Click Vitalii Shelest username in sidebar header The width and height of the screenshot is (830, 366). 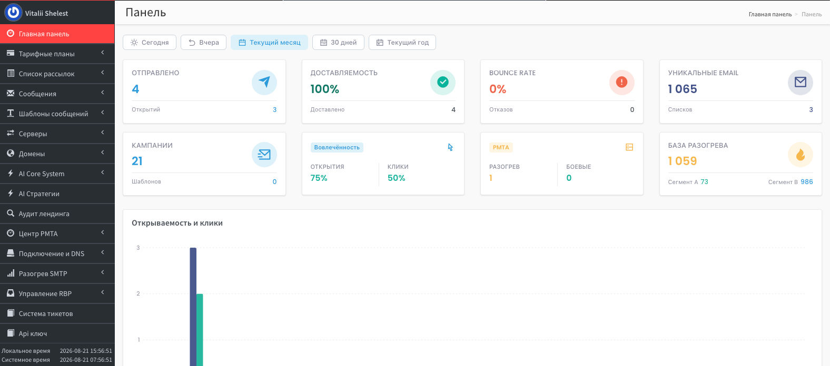46,13
